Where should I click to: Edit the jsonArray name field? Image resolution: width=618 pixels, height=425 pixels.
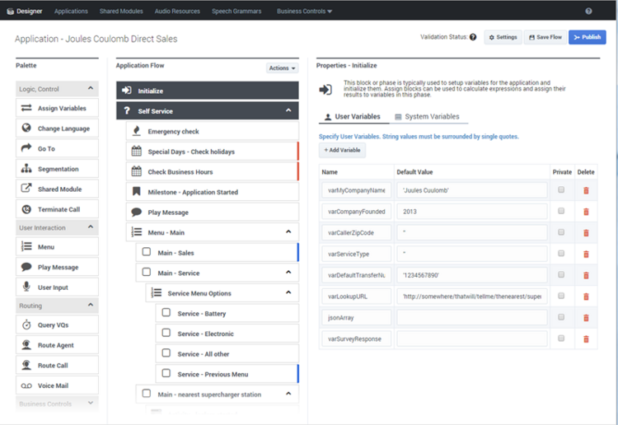[356, 317]
